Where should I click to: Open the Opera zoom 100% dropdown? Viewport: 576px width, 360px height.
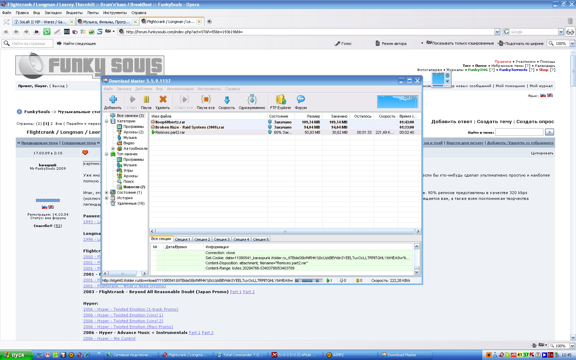click(572, 44)
